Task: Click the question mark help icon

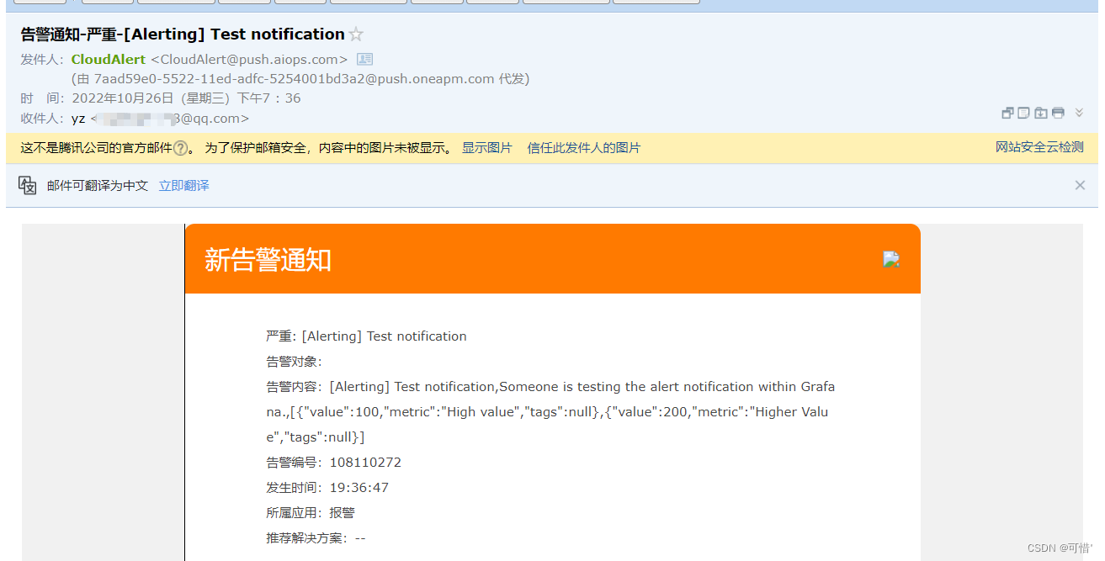Action: 180,148
